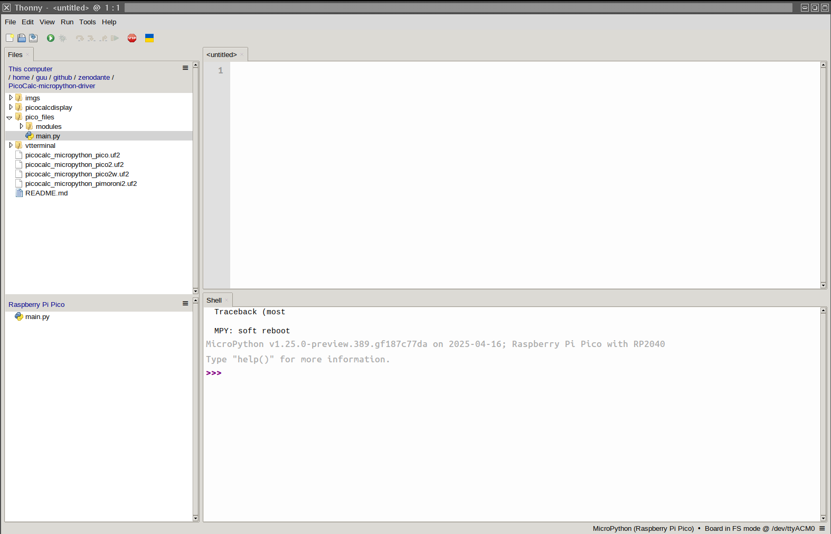The image size is (831, 534).
Task: Open the This computer panel hamburger menu
Action: pos(185,68)
